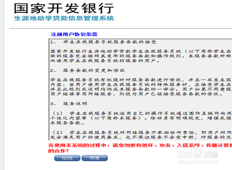The width and height of the screenshot is (232, 170).
Task: Click the red text '的合作!'
Action: pos(58,151)
